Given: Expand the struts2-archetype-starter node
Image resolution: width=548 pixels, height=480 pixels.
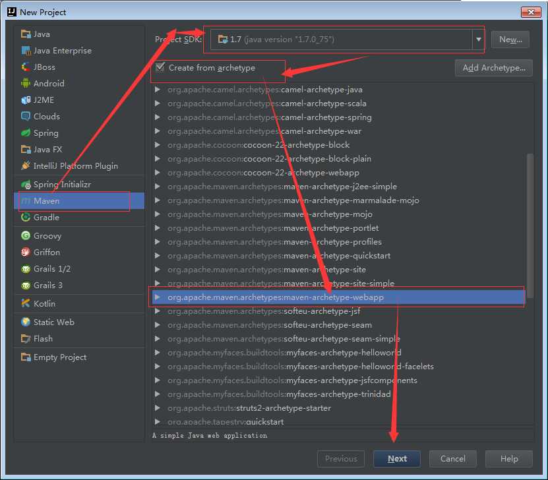Looking at the screenshot, I should (157, 407).
